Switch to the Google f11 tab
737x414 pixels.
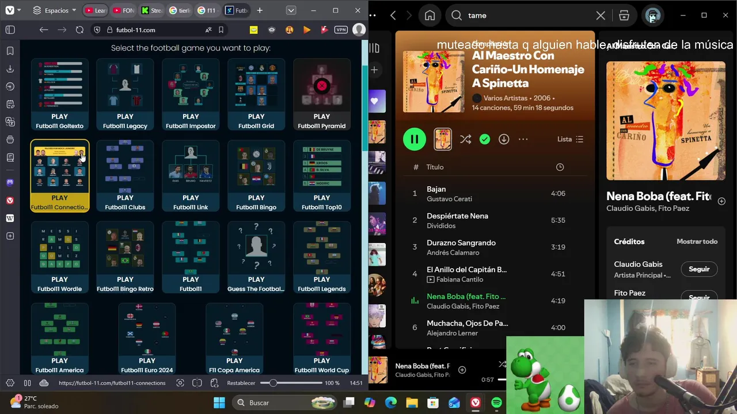[x=208, y=10]
